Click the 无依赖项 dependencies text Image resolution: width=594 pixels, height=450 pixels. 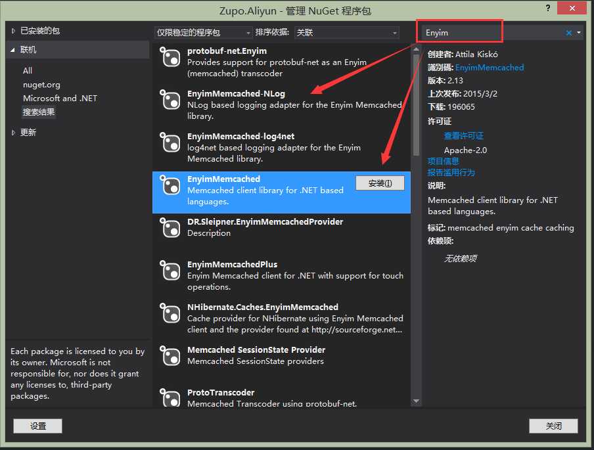[x=460, y=259]
